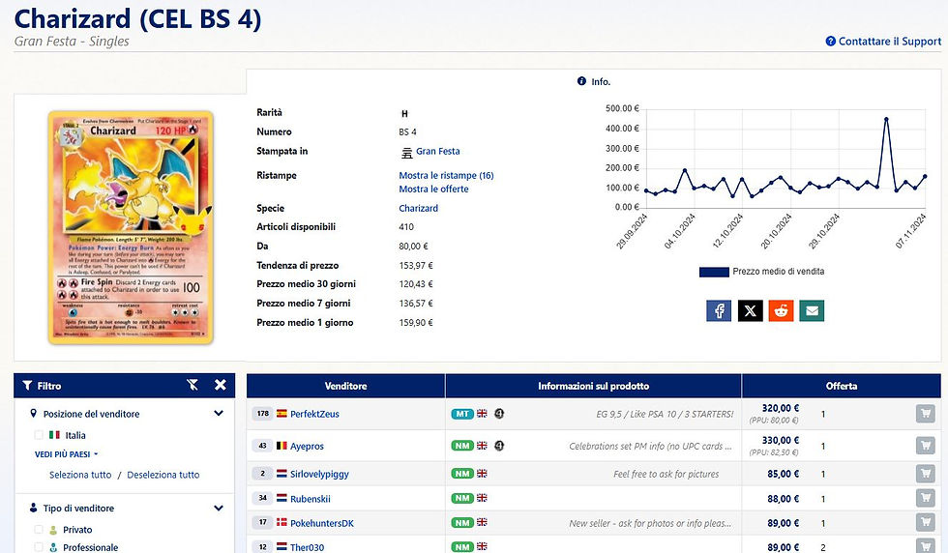Open the Gran Festa expansion link
Viewport: 948px width, 553px height.
437,151
